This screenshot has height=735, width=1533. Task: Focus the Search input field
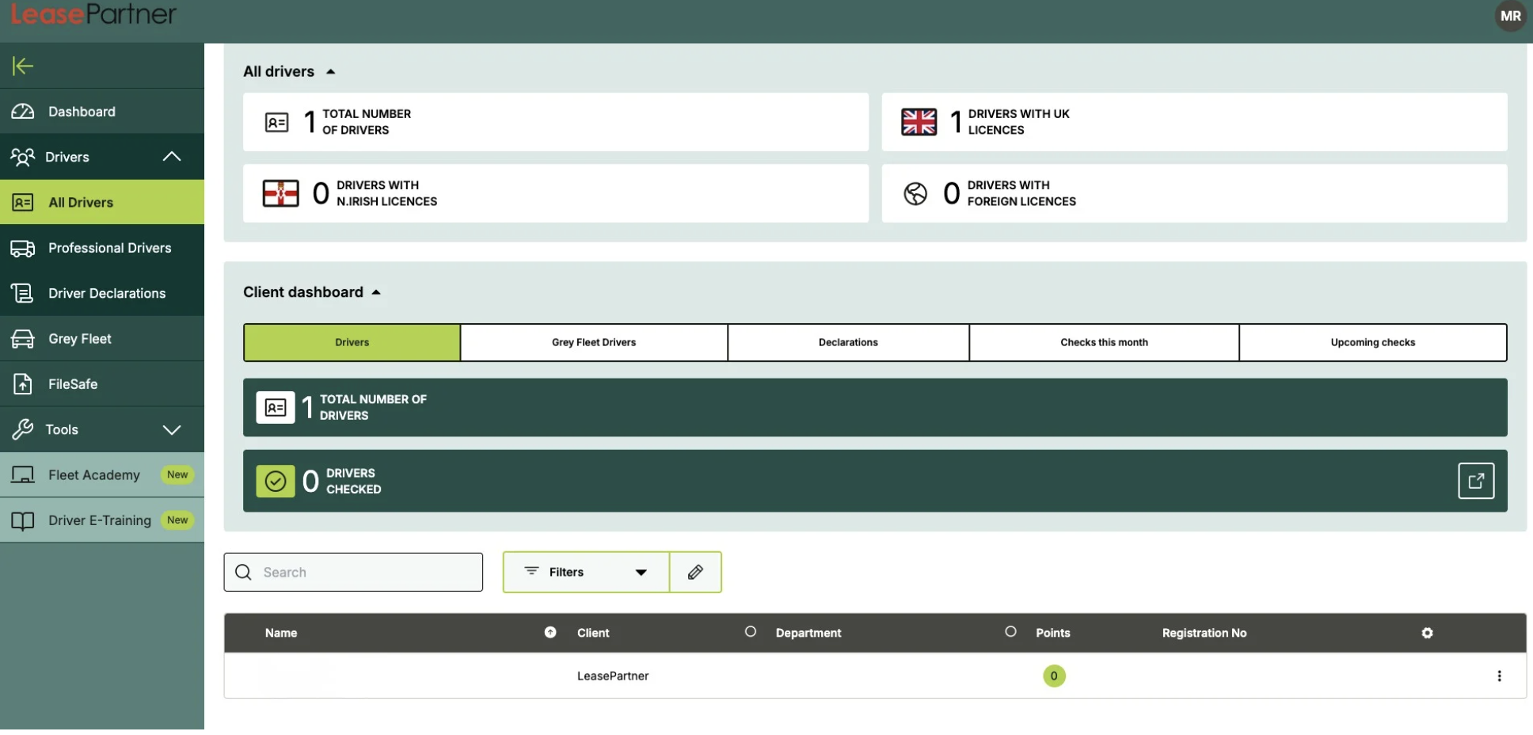[x=353, y=572]
